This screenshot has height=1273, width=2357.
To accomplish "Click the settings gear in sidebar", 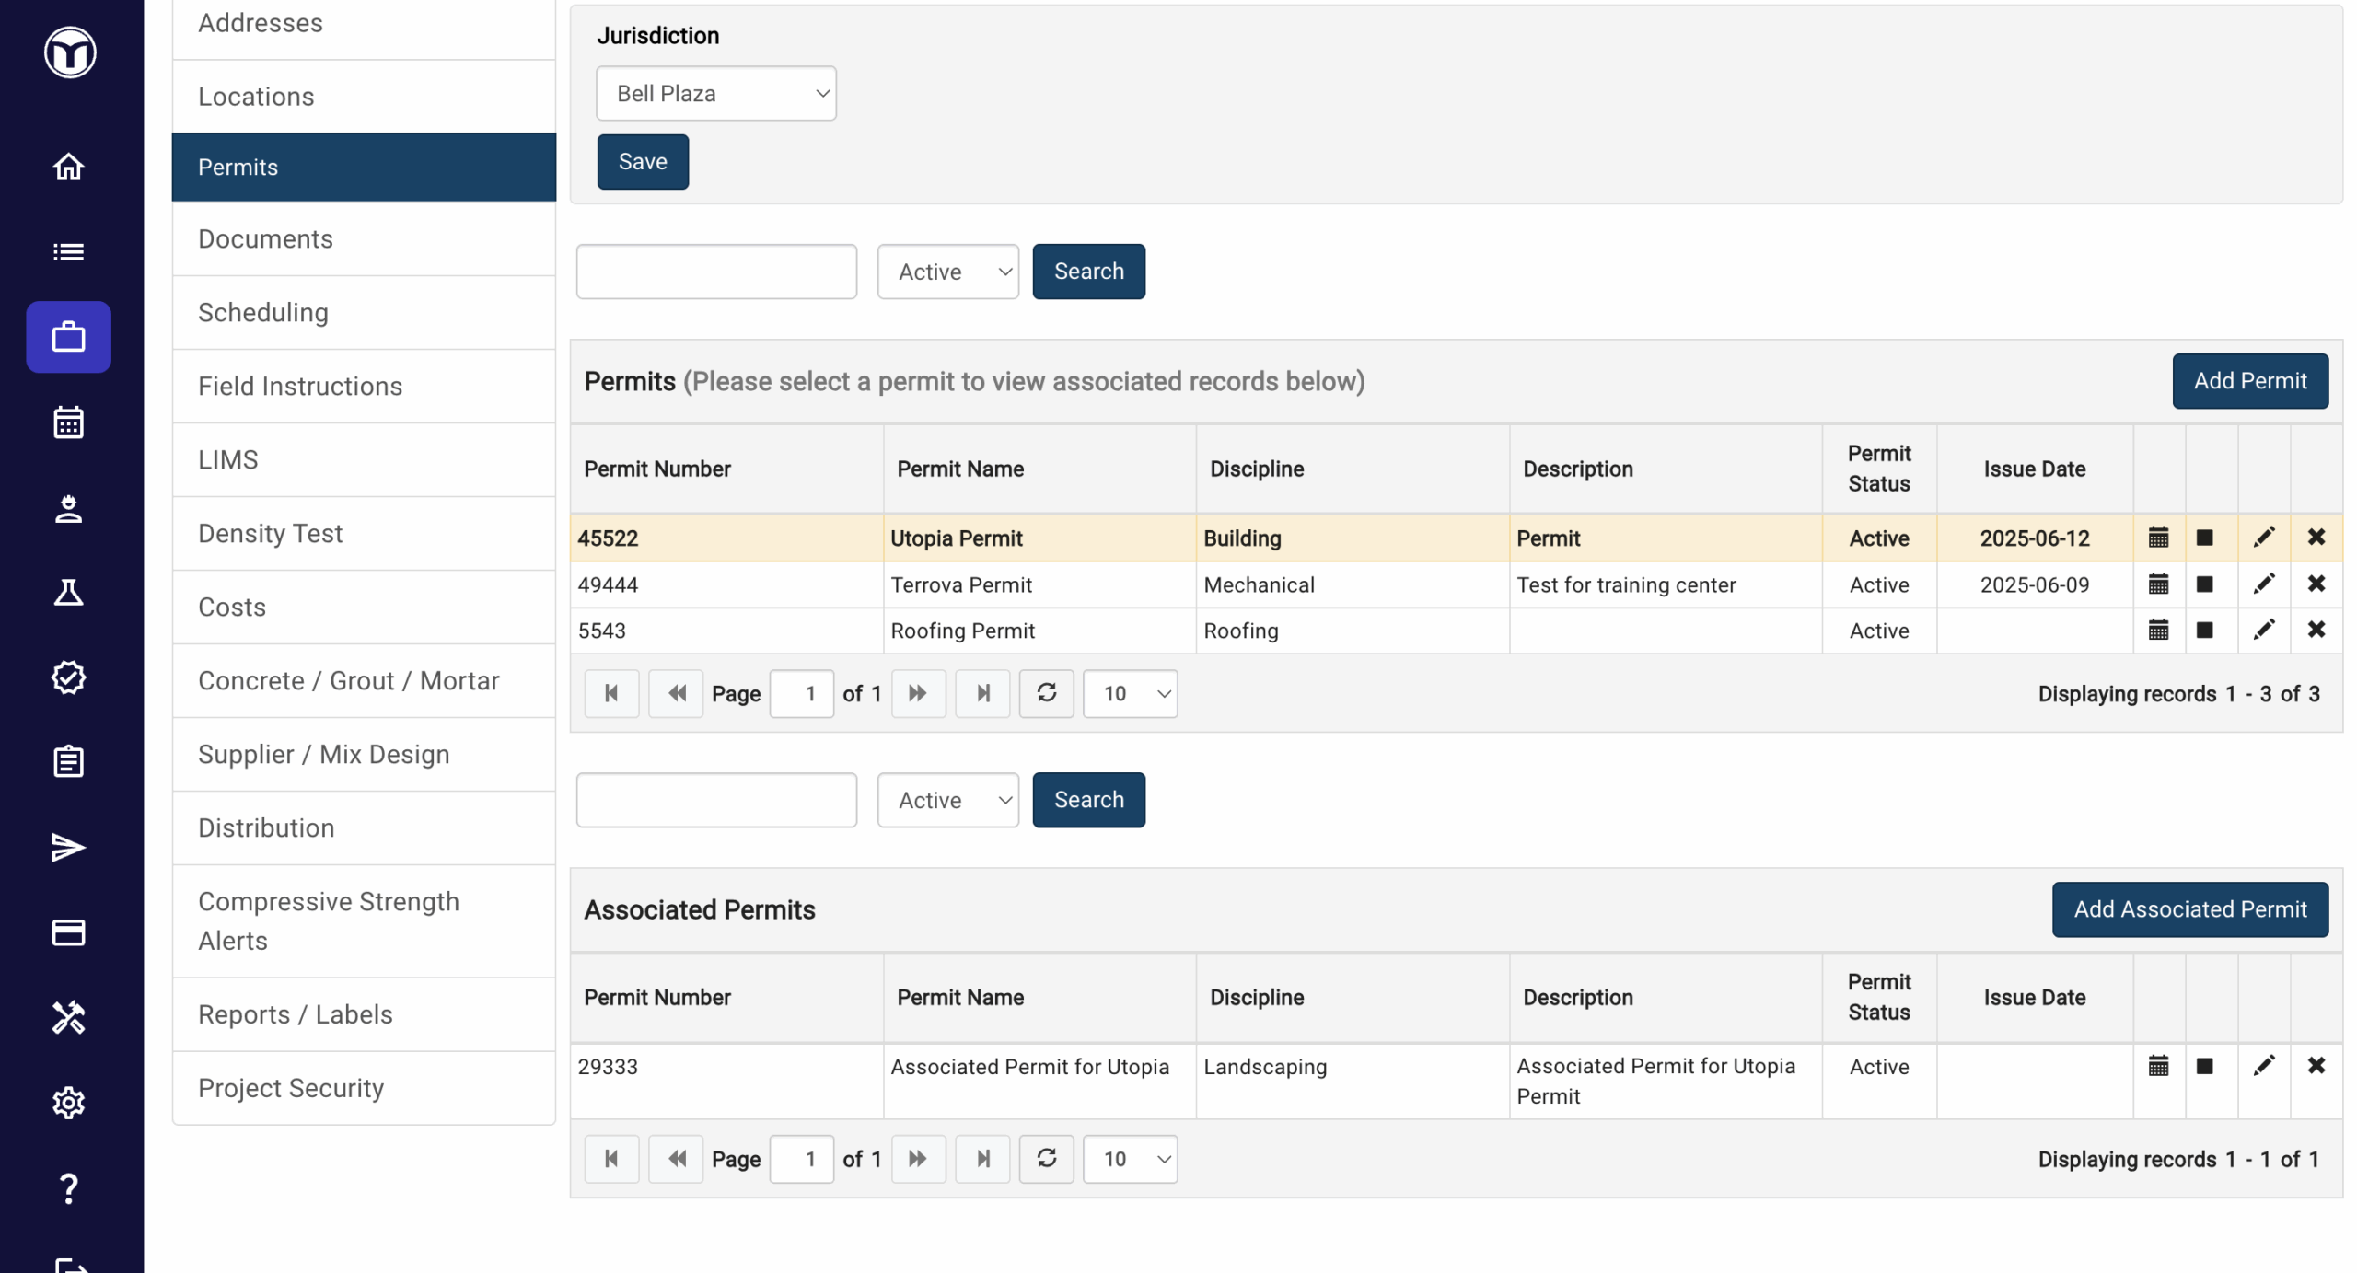I will point(68,1102).
